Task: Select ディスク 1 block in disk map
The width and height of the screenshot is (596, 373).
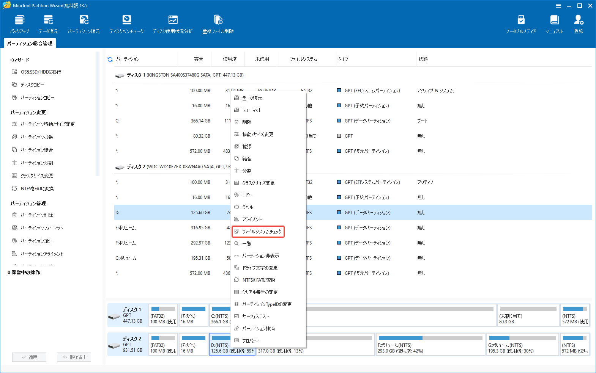Action: pyautogui.click(x=128, y=315)
